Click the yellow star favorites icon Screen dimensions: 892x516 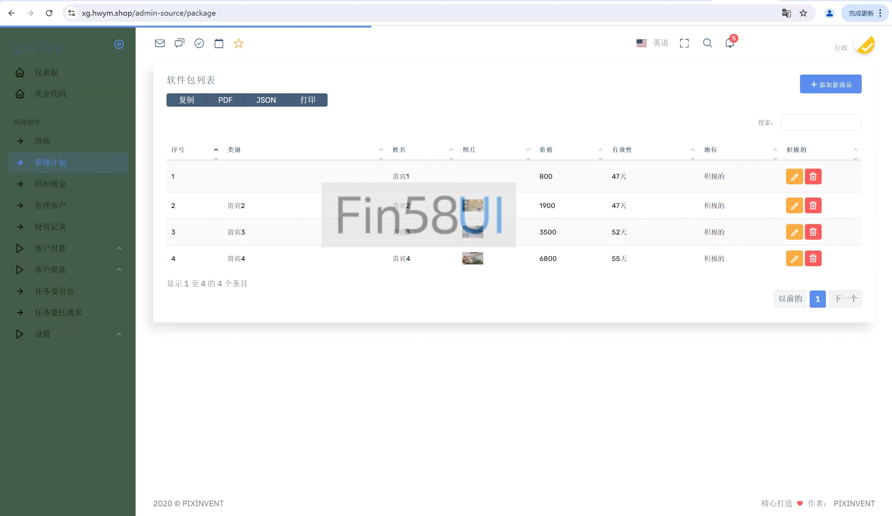click(x=239, y=43)
